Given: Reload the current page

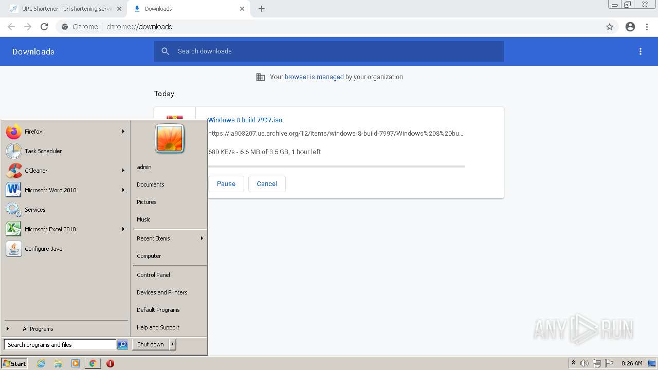Looking at the screenshot, I should (x=44, y=27).
